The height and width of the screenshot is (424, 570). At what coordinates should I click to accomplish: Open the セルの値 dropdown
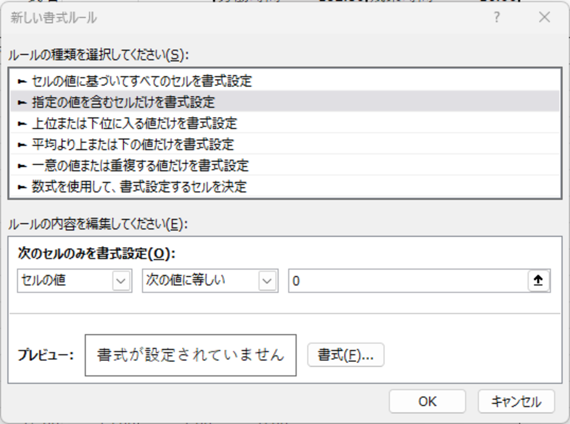pos(121,281)
